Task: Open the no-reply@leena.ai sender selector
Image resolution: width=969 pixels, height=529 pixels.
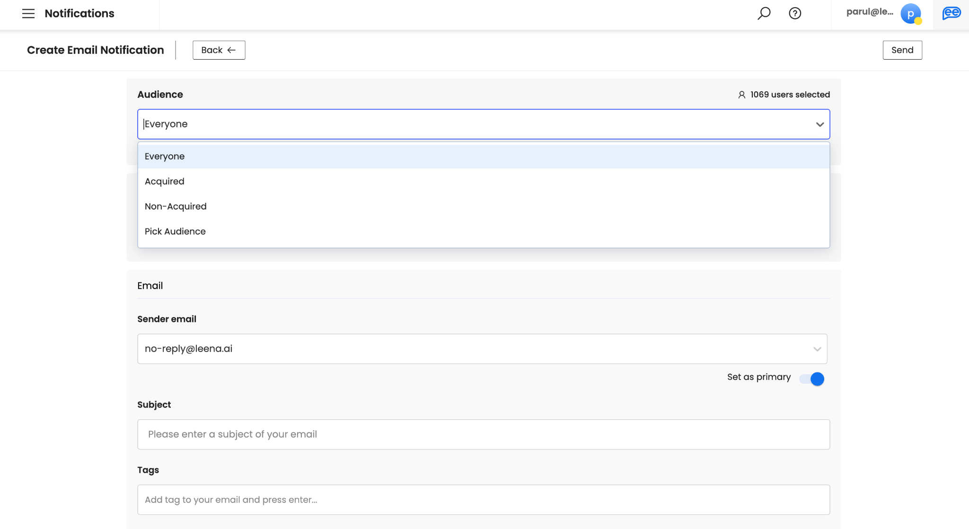Action: click(x=473, y=349)
